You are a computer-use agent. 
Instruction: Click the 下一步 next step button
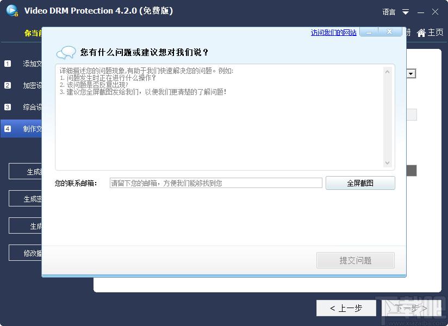pos(412,308)
